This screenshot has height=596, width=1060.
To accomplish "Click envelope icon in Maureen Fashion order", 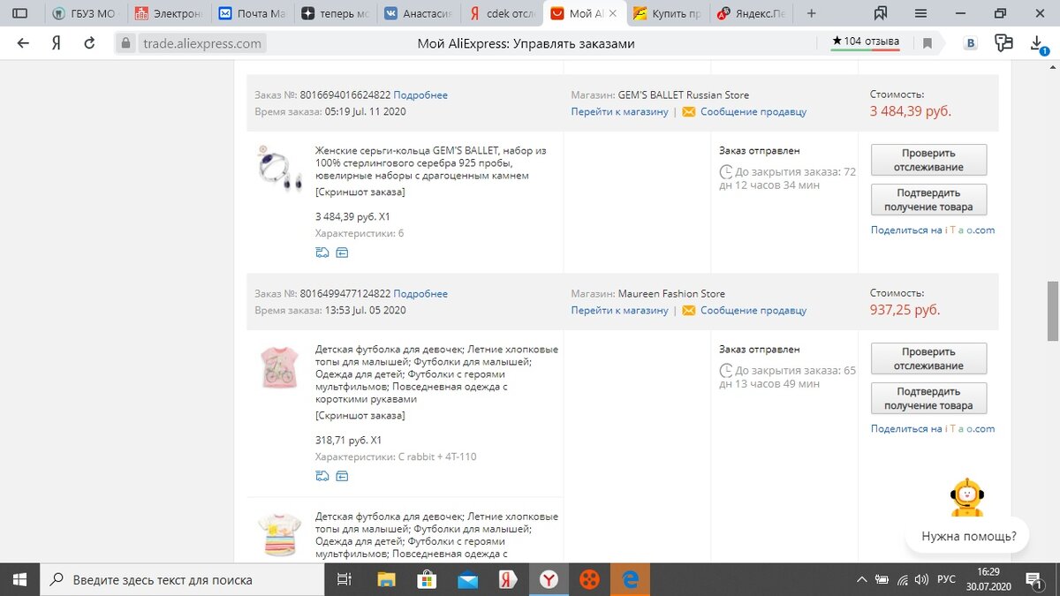I will click(688, 311).
